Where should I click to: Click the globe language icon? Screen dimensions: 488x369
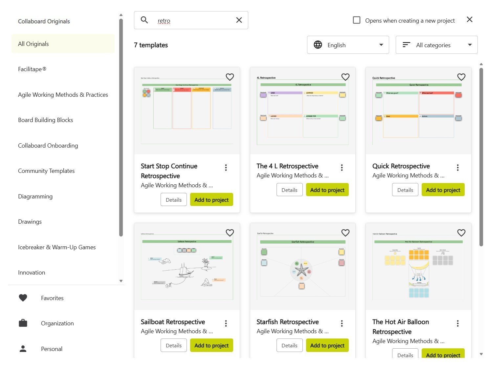(x=318, y=45)
